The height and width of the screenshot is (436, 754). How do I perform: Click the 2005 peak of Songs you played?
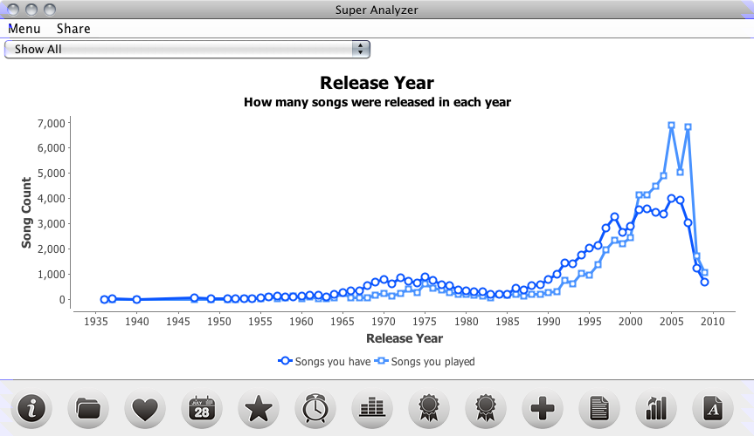coord(671,126)
